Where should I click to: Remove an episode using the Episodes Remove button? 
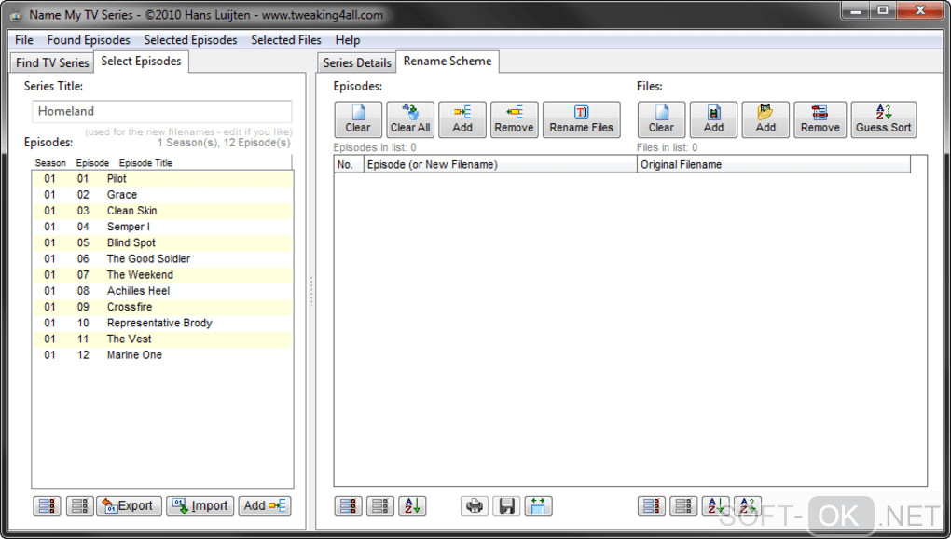(514, 119)
